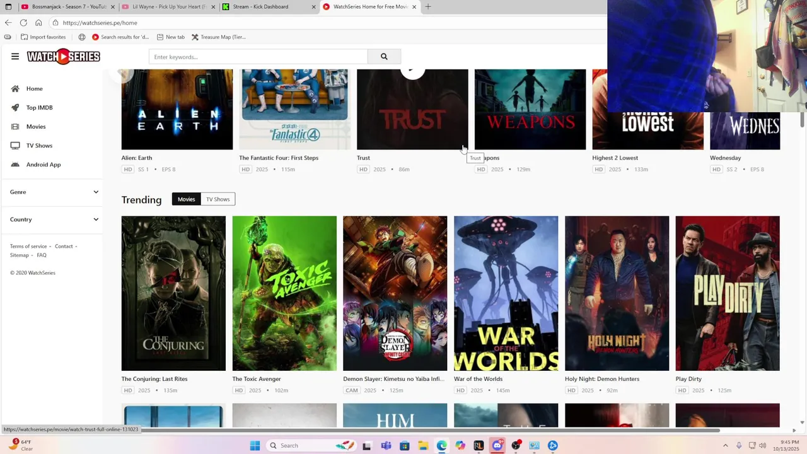Image resolution: width=807 pixels, height=454 pixels.
Task: Click Contact footer link
Action: pos(64,247)
